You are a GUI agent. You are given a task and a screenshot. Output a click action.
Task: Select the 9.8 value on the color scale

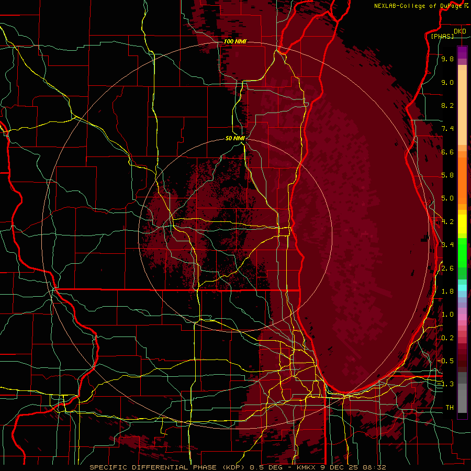447,59
